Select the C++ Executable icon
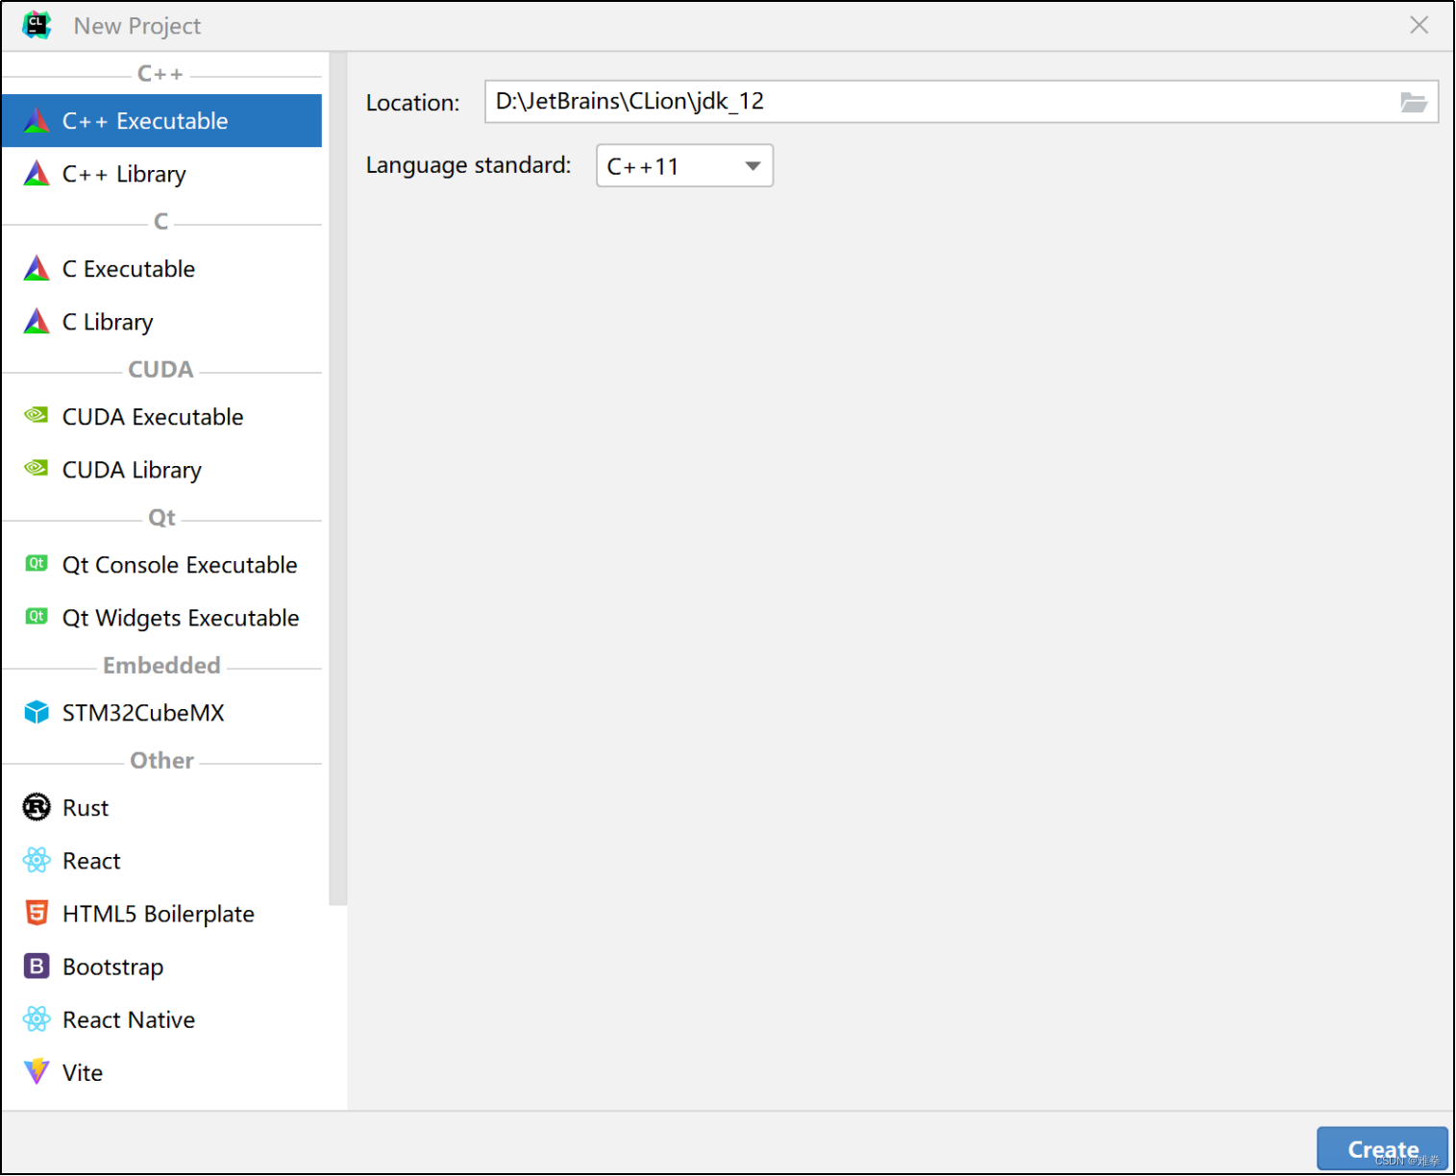Screen dimensions: 1456x1176 (x=37, y=121)
